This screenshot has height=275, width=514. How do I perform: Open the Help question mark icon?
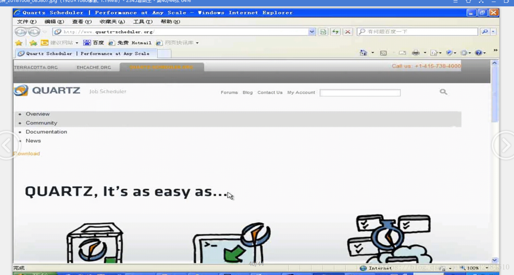pyautogui.click(x=480, y=53)
